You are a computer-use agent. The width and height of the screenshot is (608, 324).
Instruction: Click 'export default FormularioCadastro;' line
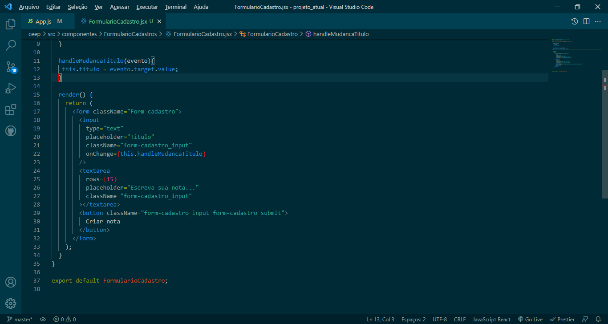pyautogui.click(x=110, y=280)
